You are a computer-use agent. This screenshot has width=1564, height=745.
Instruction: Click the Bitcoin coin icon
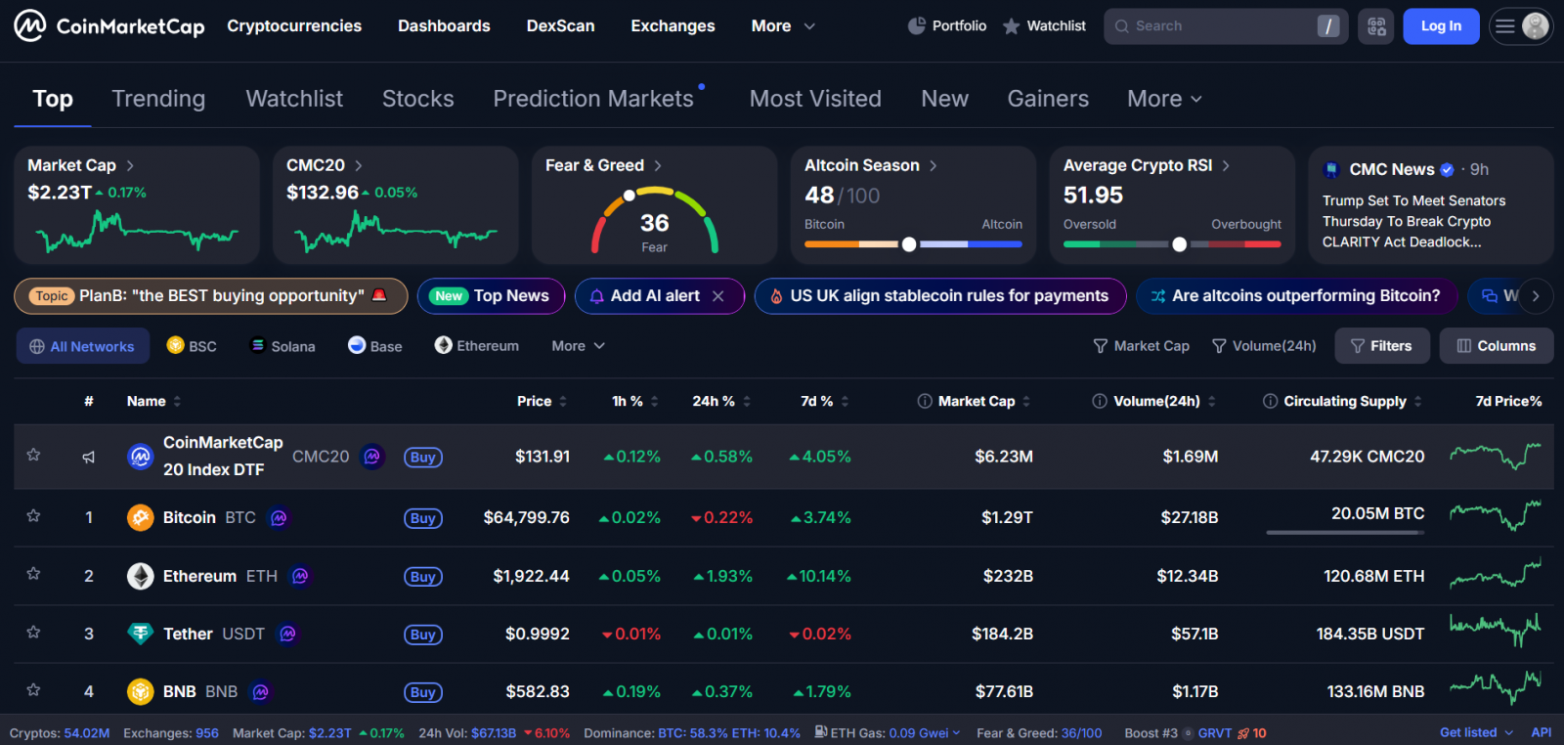pyautogui.click(x=141, y=518)
